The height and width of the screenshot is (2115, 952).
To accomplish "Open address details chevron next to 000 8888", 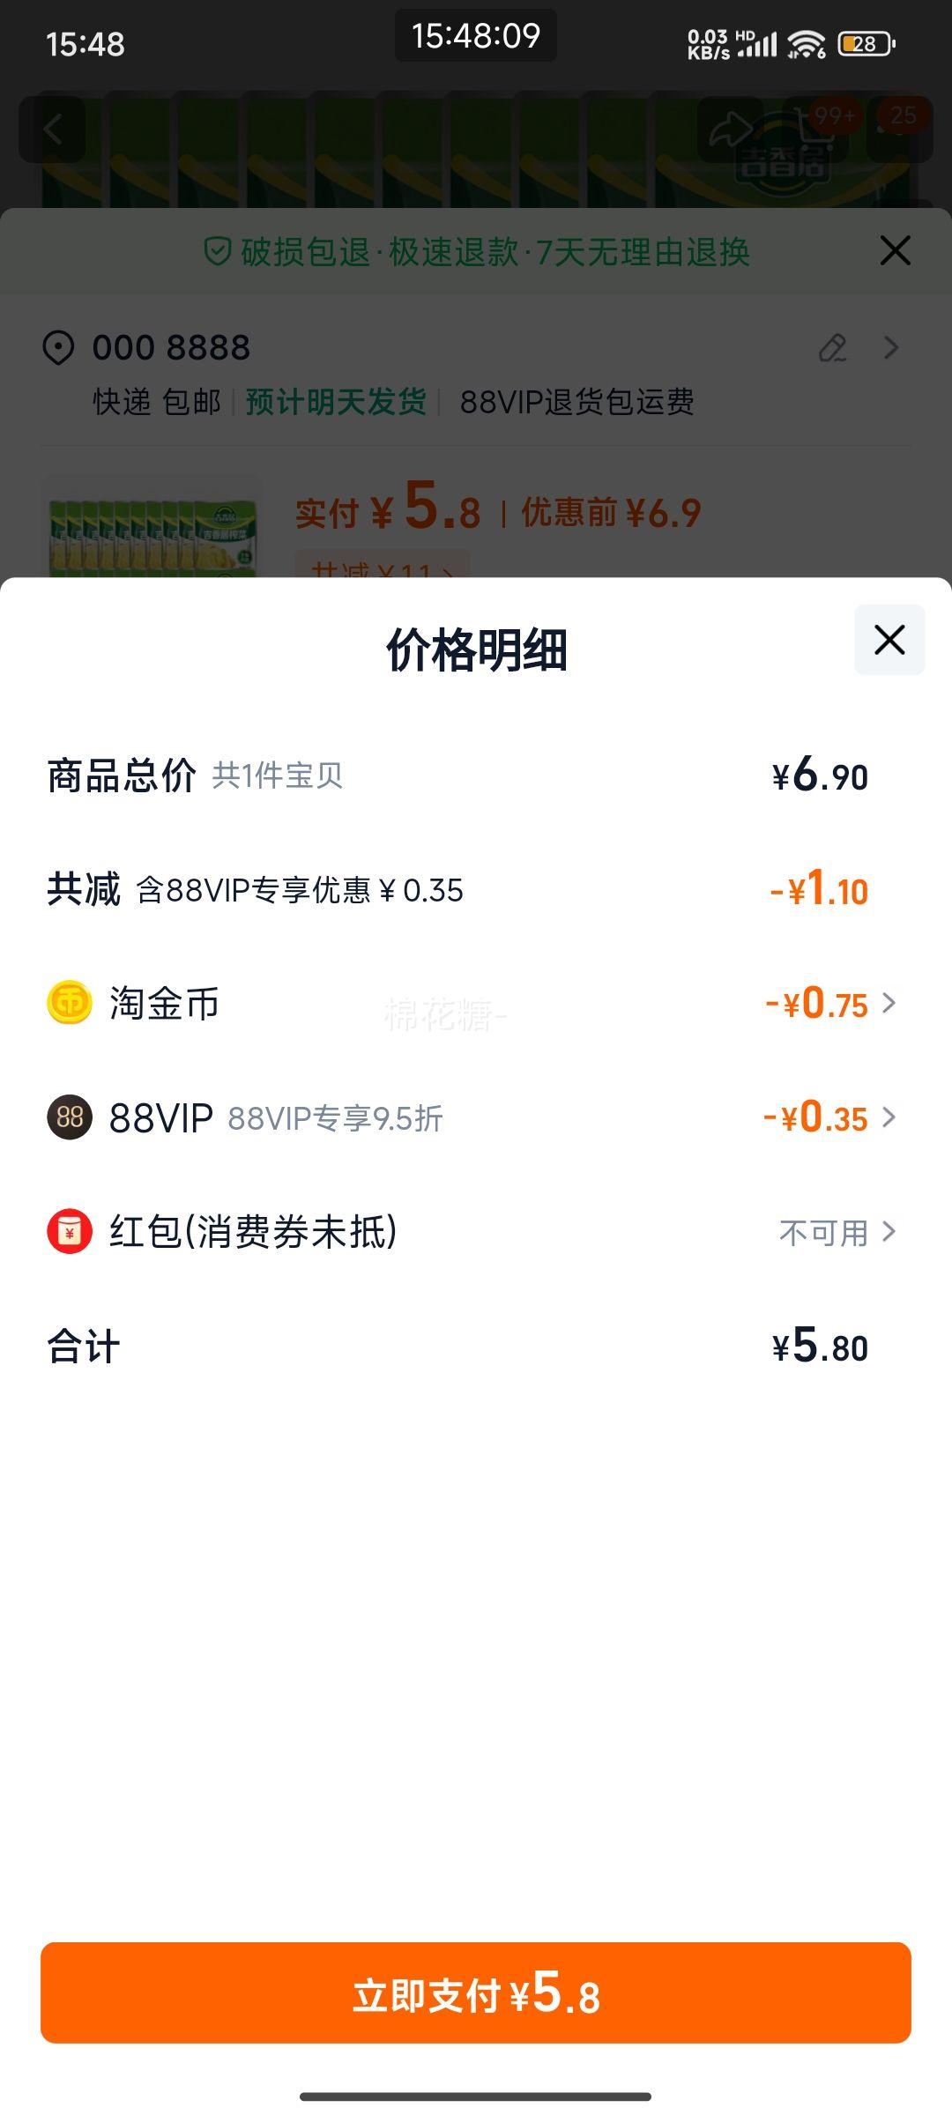I will [x=891, y=348].
